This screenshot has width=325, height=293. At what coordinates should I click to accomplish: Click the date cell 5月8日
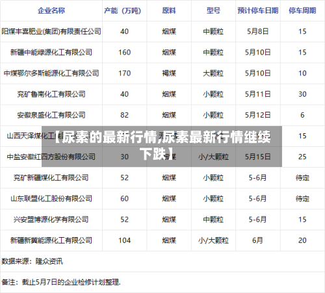[x=258, y=31]
